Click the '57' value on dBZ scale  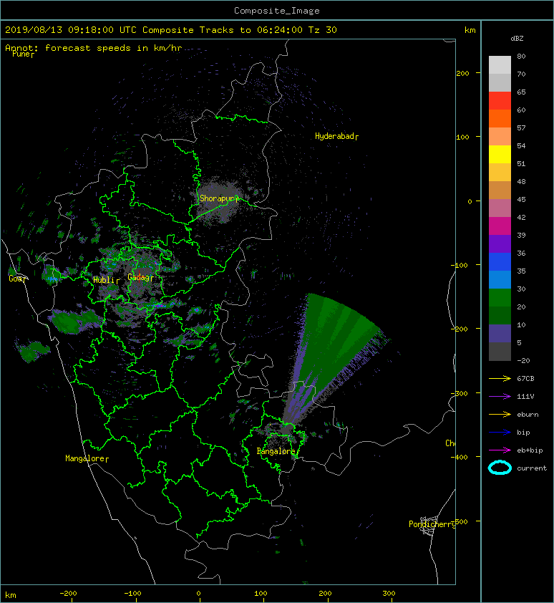click(x=521, y=127)
